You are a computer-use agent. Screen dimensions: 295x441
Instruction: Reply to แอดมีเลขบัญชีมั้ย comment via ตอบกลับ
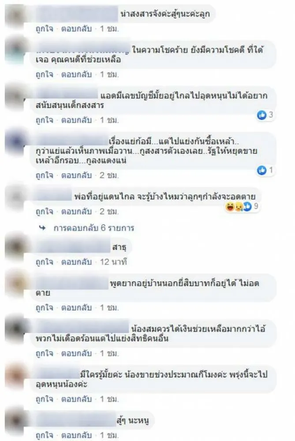pyautogui.click(x=76, y=120)
